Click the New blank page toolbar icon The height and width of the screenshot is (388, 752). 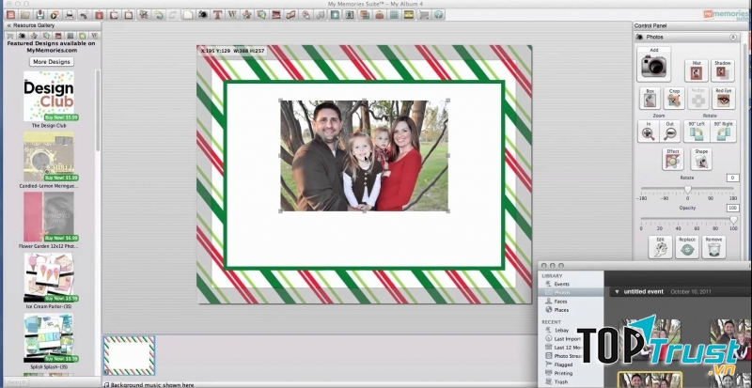point(187,15)
